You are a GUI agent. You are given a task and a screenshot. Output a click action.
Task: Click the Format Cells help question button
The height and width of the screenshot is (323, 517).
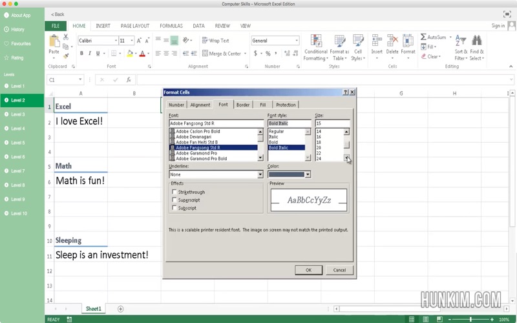point(345,92)
